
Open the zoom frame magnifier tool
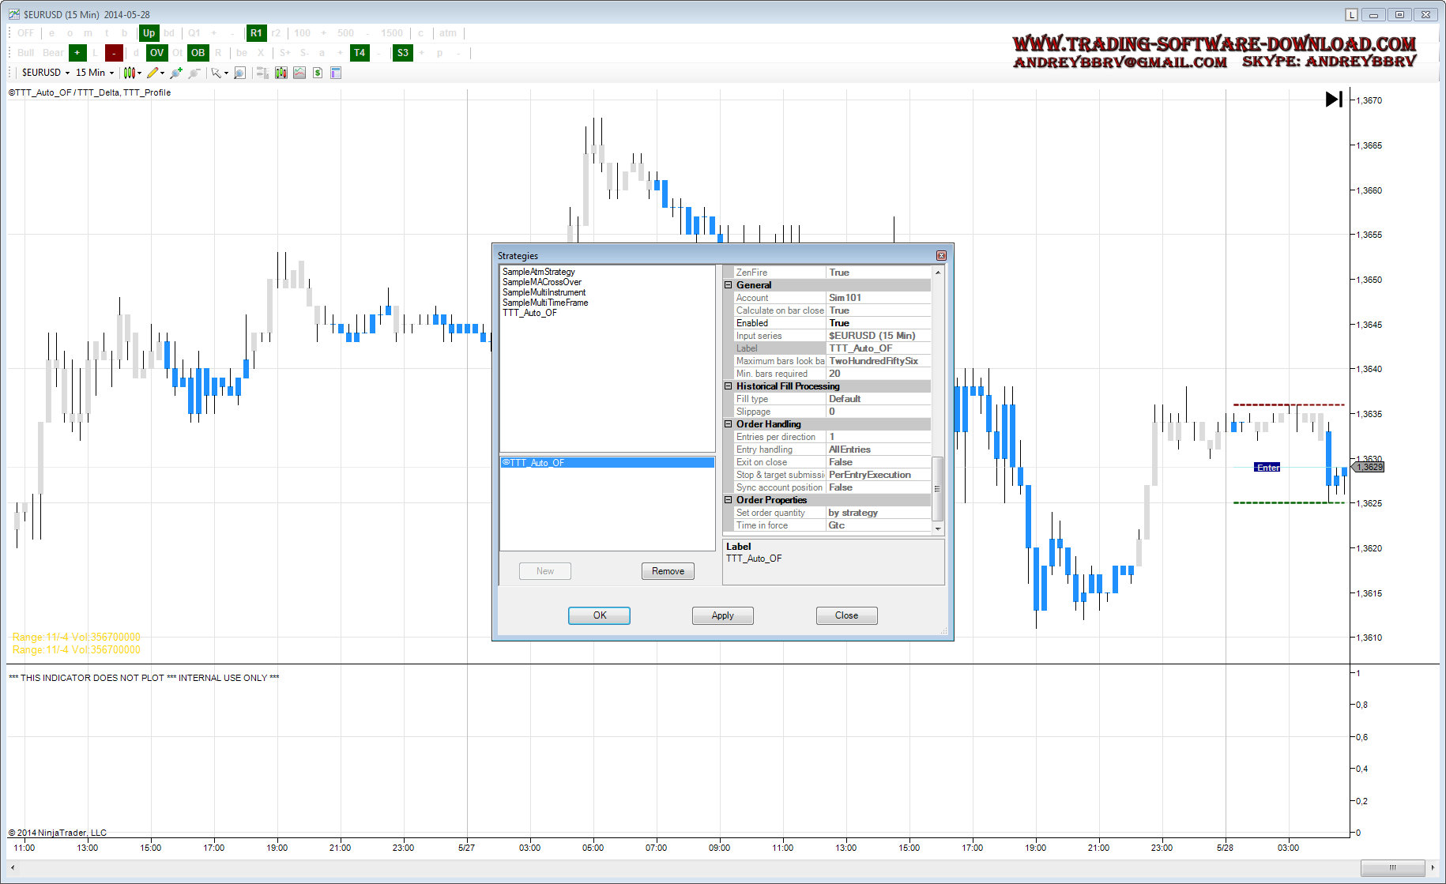(240, 73)
